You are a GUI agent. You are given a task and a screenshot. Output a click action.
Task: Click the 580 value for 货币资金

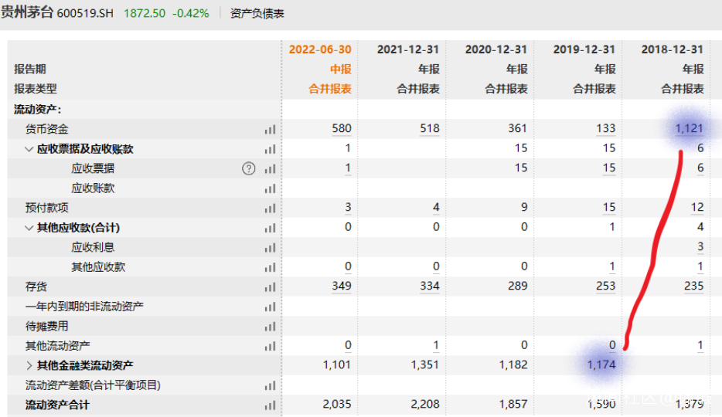[x=342, y=128]
